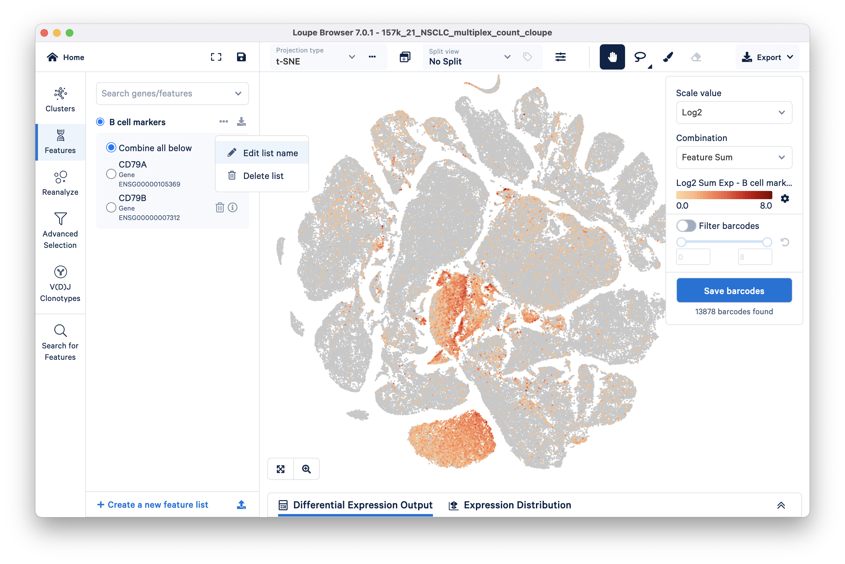Click the Save barcodes button

pos(734,290)
